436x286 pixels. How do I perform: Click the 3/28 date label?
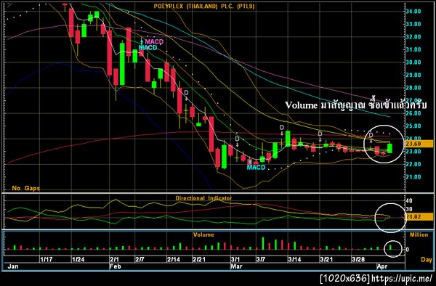(x=358, y=260)
